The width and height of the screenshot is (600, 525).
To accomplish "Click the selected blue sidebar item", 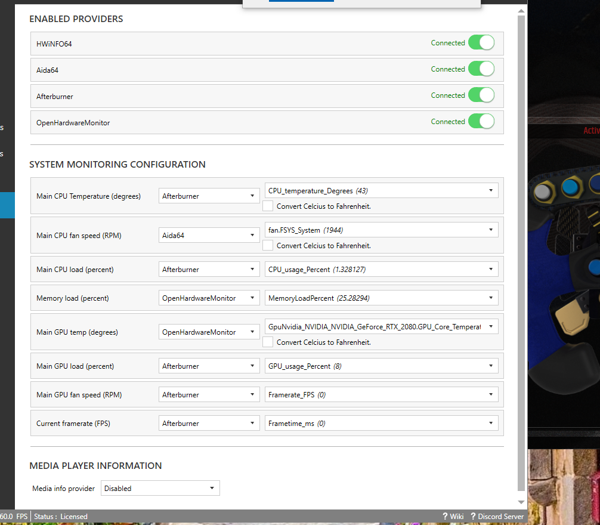I will [x=7, y=205].
